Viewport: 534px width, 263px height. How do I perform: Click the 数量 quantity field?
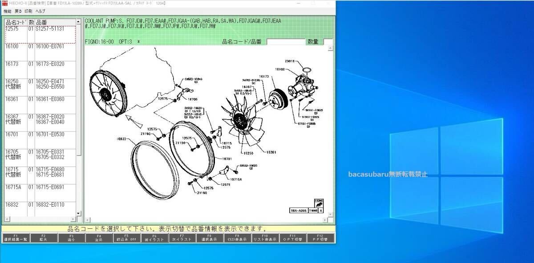328,42
